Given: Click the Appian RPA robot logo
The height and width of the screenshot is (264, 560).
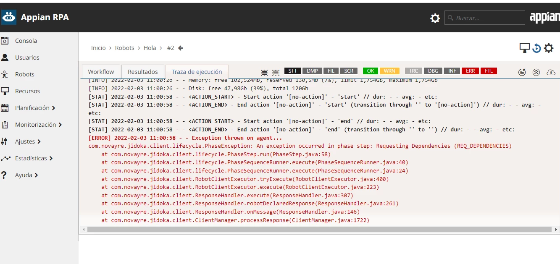Looking at the screenshot, I should [8, 17].
